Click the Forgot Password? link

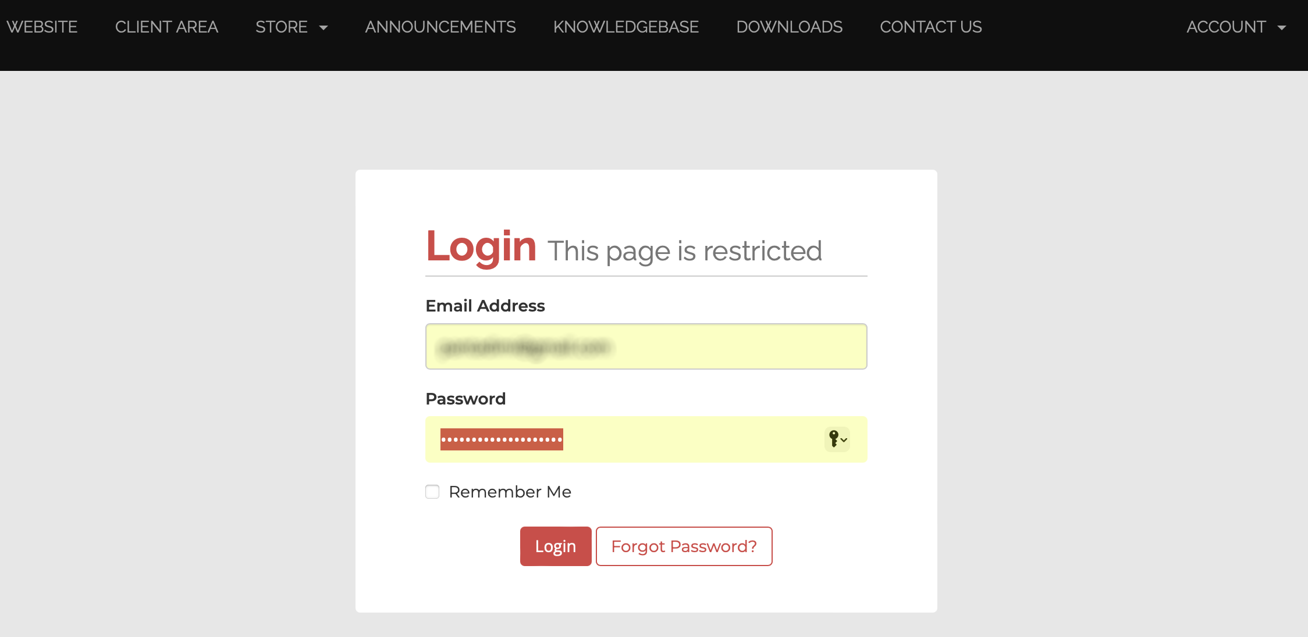tap(684, 546)
